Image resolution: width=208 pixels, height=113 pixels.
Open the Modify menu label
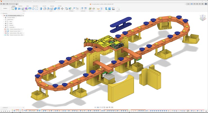coord(51,11)
